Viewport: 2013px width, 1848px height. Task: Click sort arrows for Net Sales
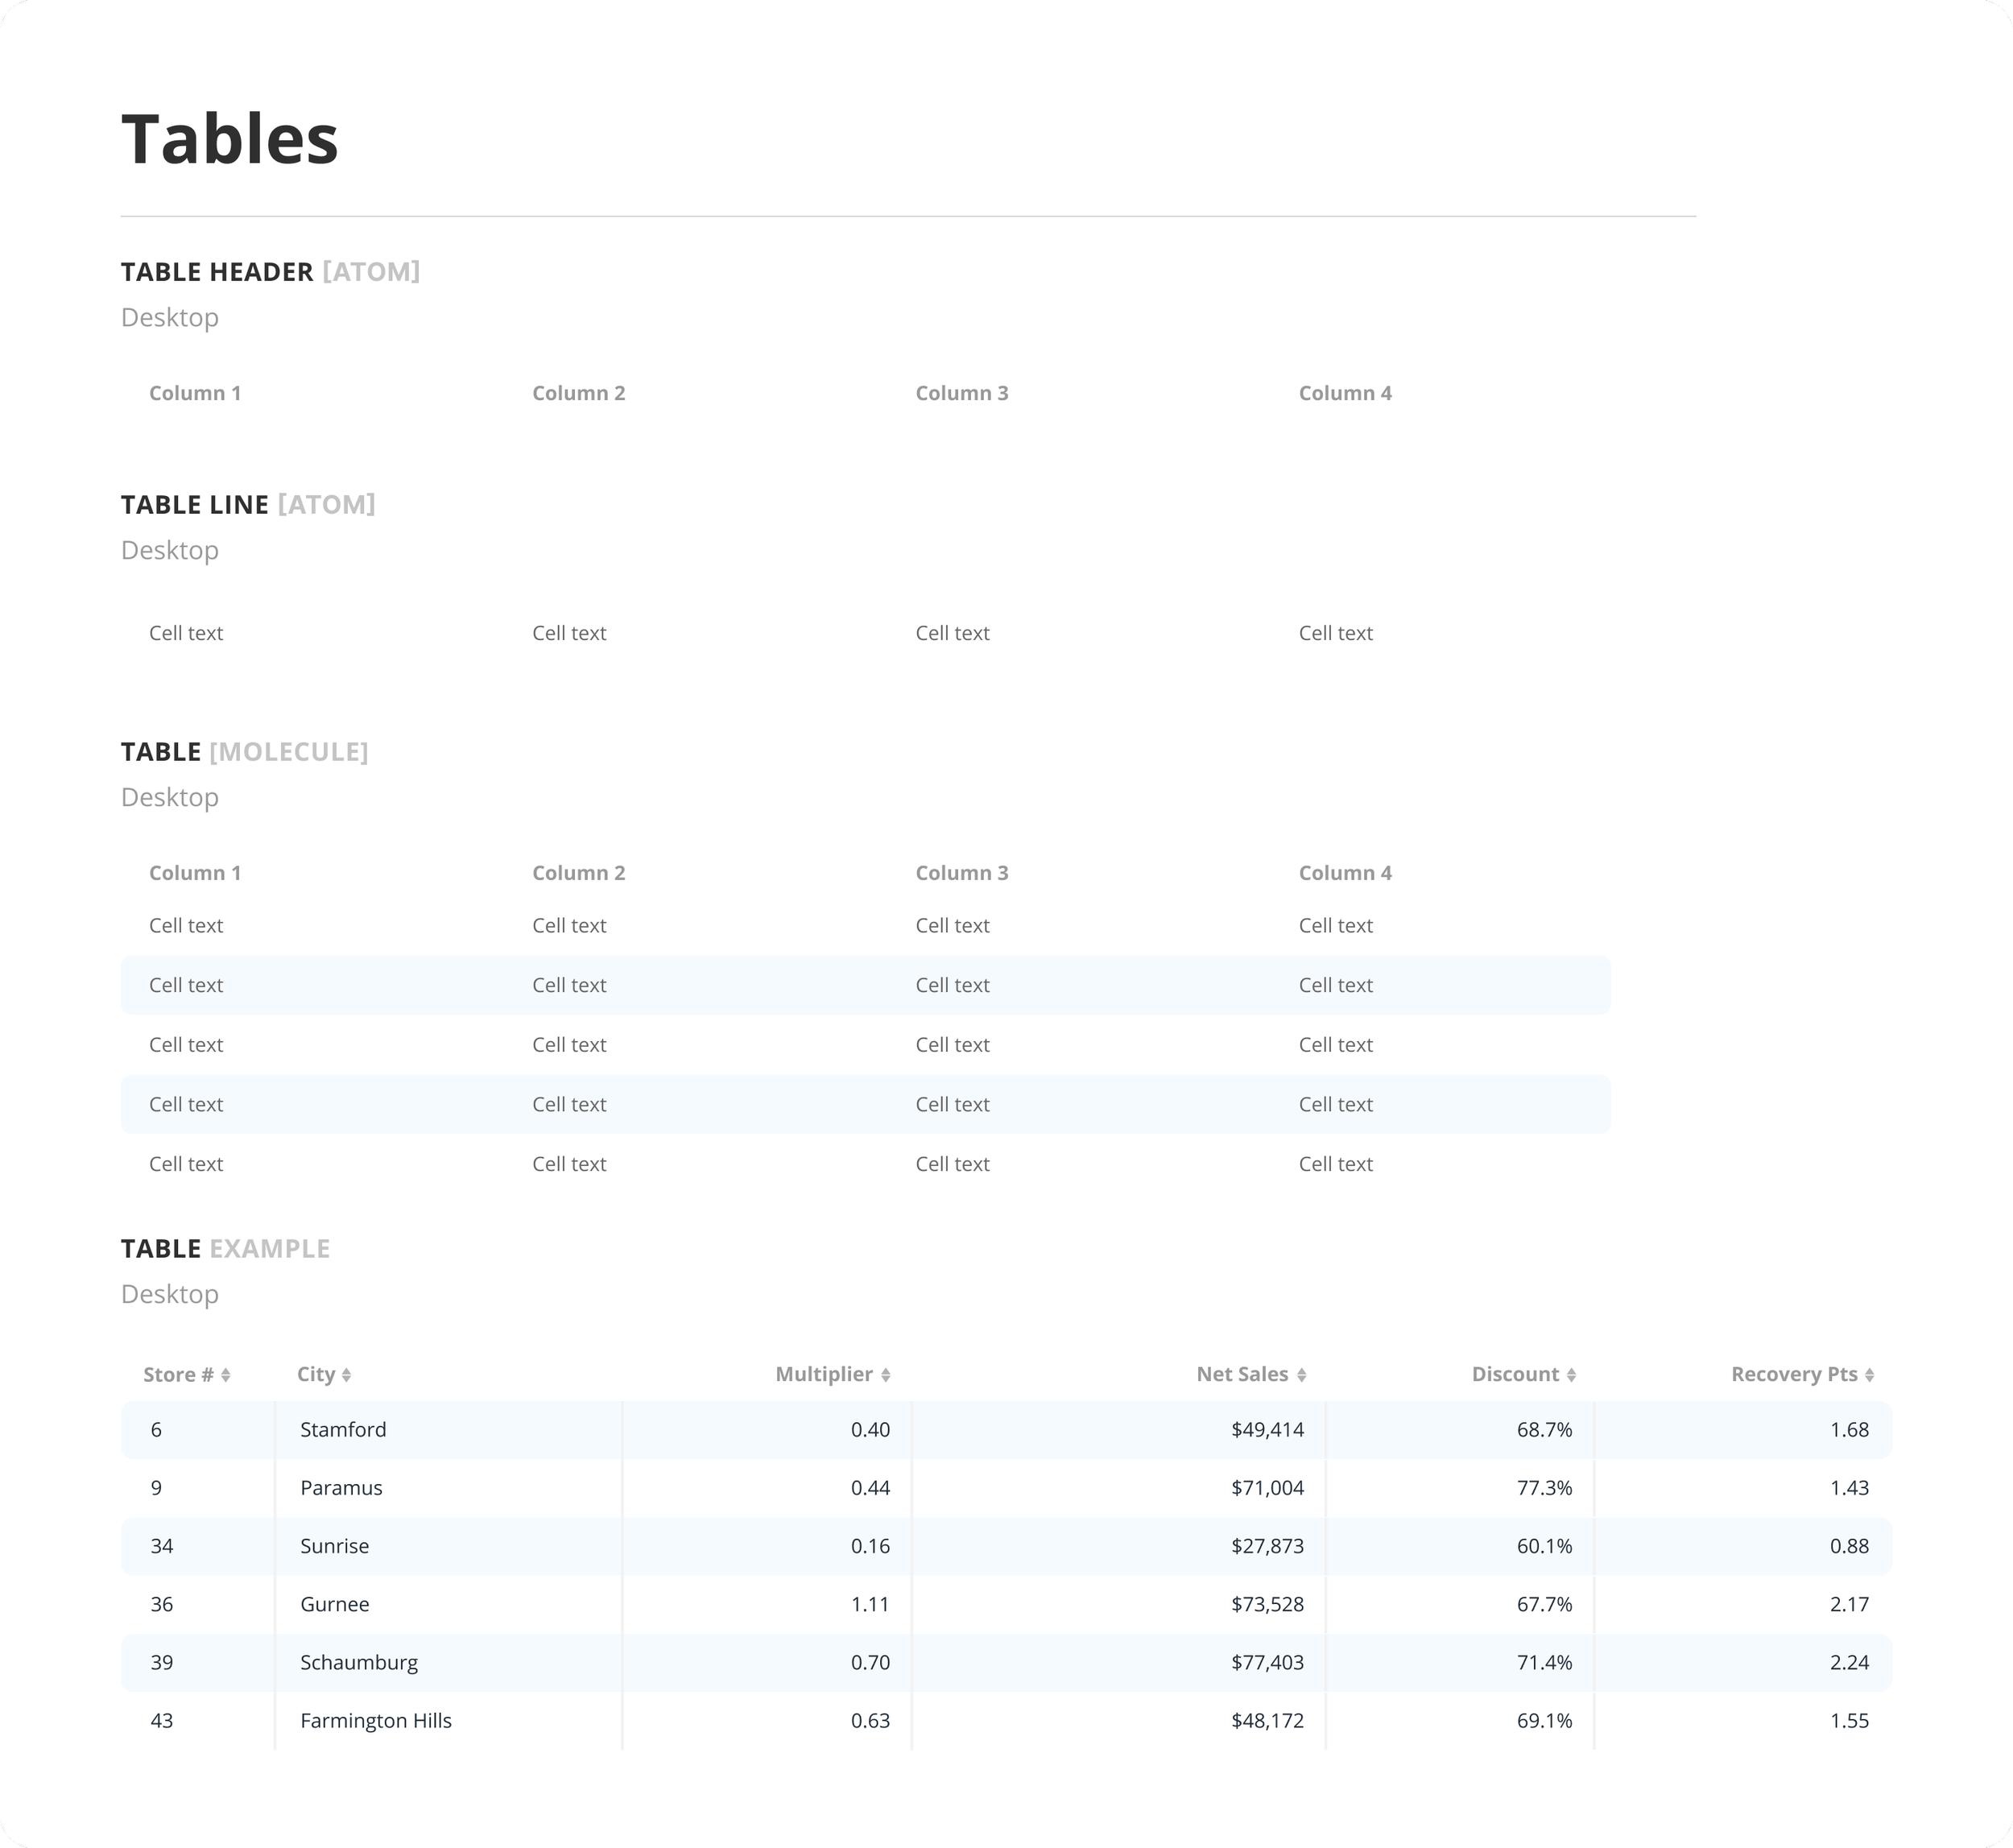1301,1375
